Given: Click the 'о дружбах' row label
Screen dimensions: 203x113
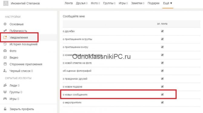Looking at the screenshot, I should (69, 31).
